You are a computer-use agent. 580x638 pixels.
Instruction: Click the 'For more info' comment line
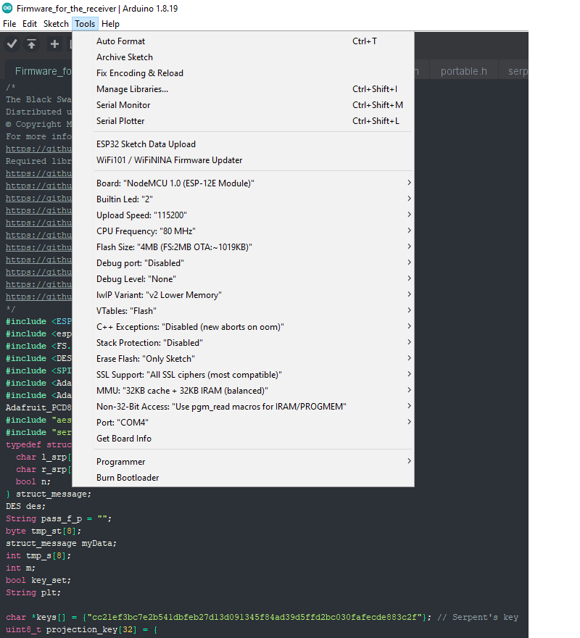point(38,136)
